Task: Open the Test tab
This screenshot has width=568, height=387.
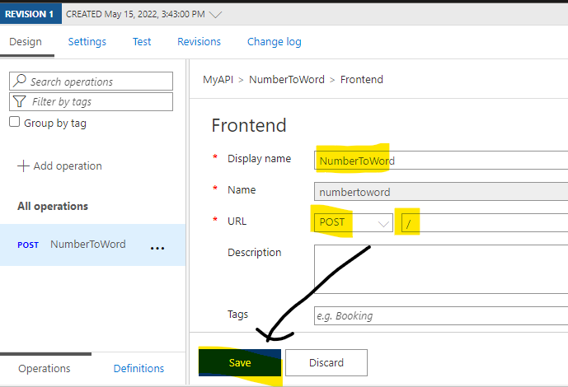Action: point(142,42)
